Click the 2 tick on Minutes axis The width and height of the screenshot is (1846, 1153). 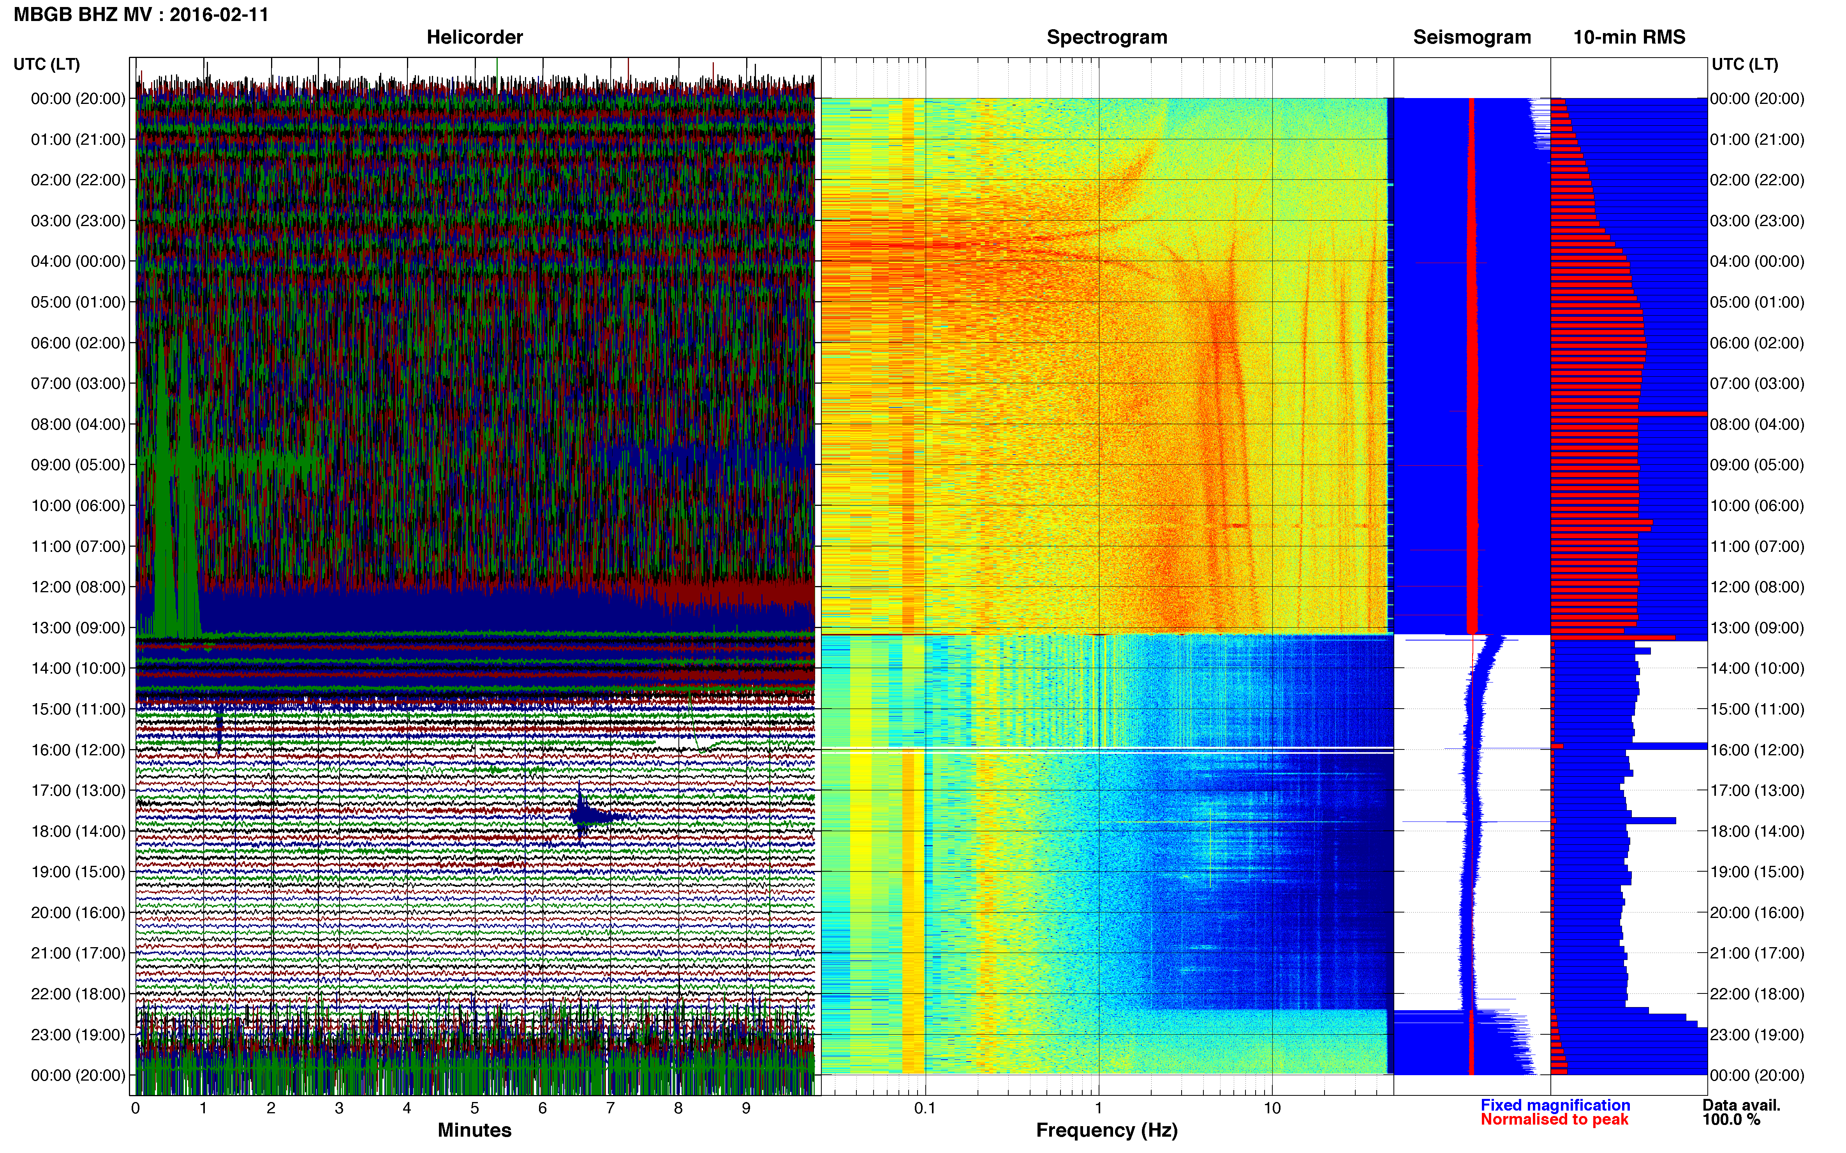pos(271,1109)
